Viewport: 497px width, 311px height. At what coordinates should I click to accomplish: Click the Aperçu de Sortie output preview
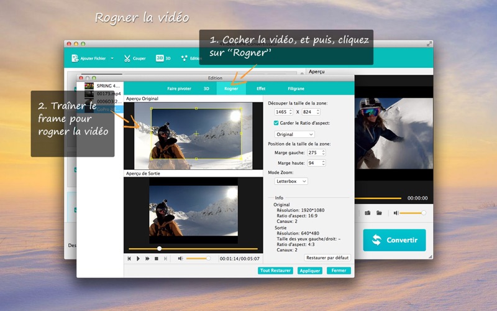pyautogui.click(x=193, y=210)
